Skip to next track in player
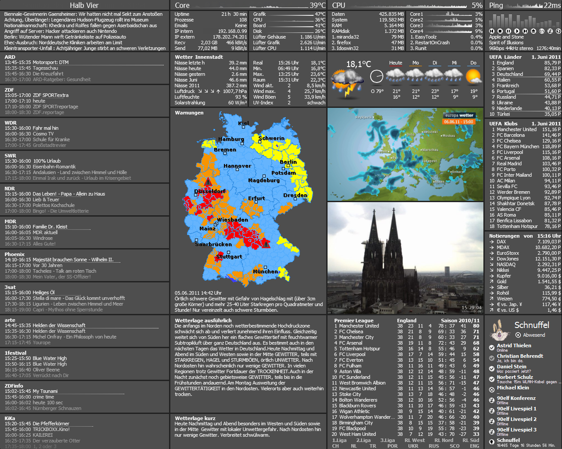The height and width of the screenshot is (449, 562). coord(525,31)
